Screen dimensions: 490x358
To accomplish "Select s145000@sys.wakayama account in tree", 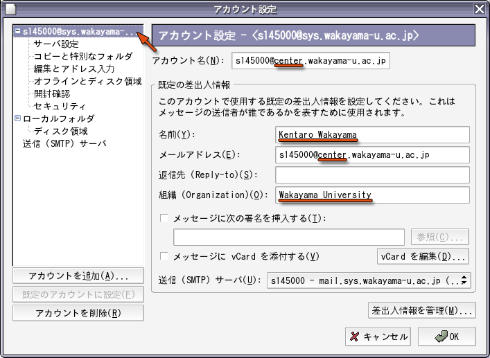I will pos(78,31).
